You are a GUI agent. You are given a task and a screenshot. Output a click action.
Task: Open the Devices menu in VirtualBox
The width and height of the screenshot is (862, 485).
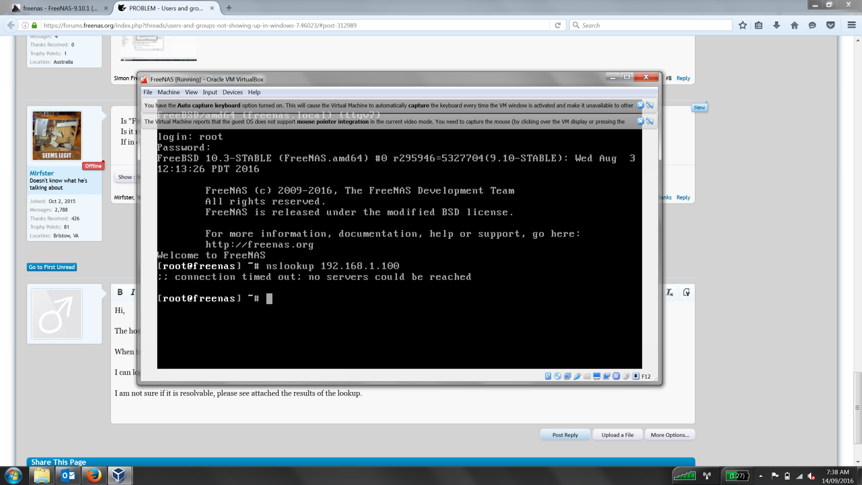(x=233, y=92)
